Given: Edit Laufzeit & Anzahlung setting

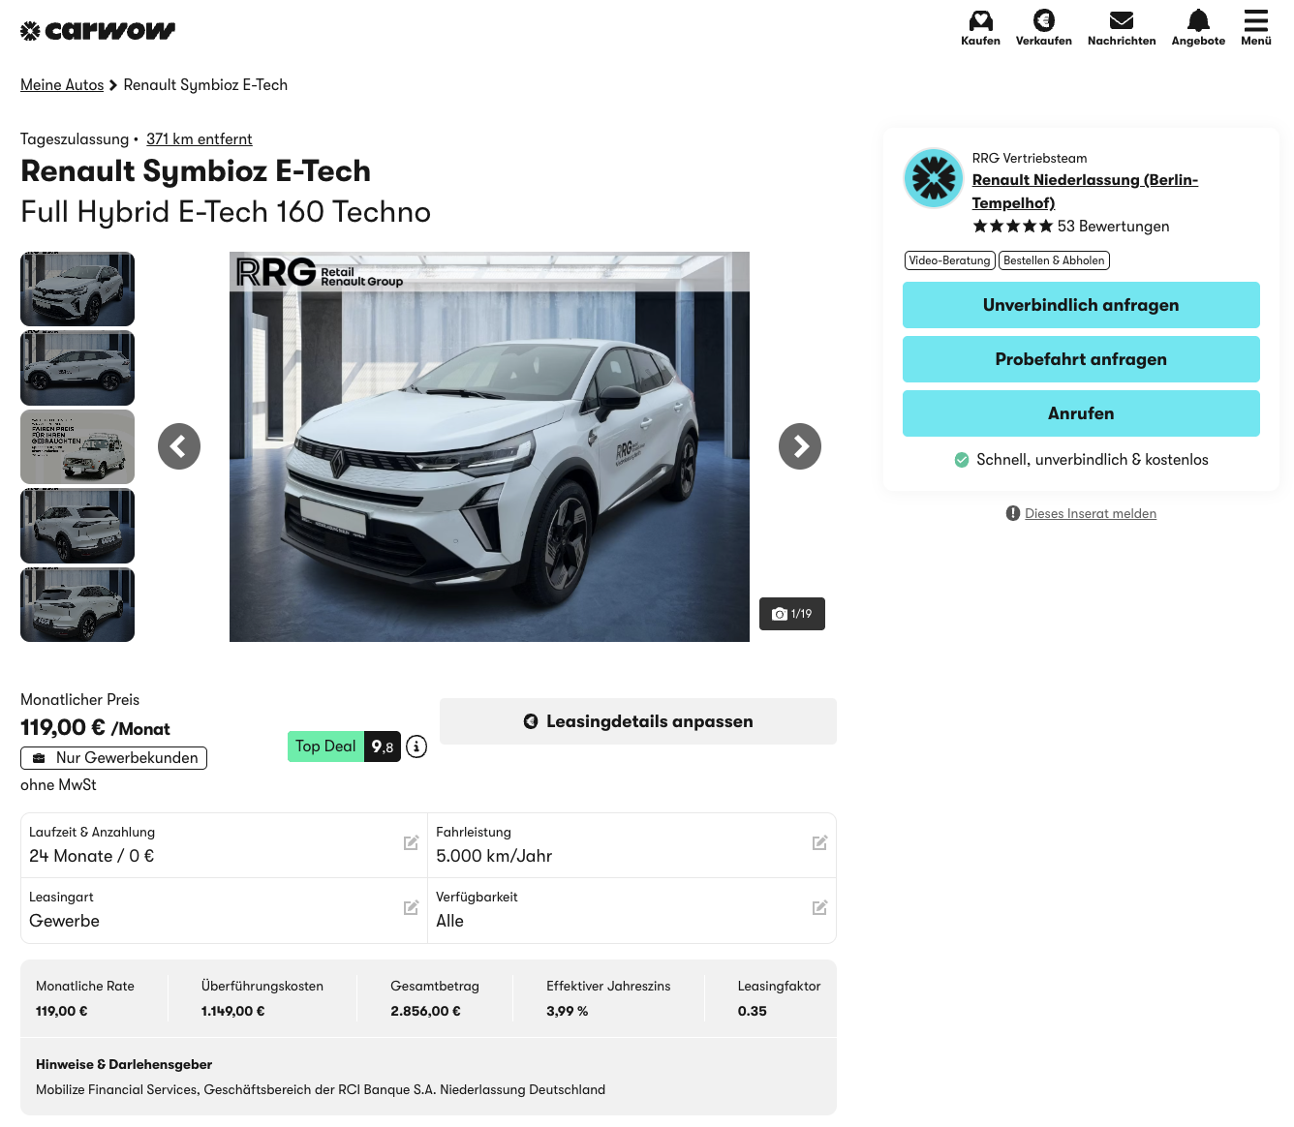Looking at the screenshot, I should (x=411, y=843).
